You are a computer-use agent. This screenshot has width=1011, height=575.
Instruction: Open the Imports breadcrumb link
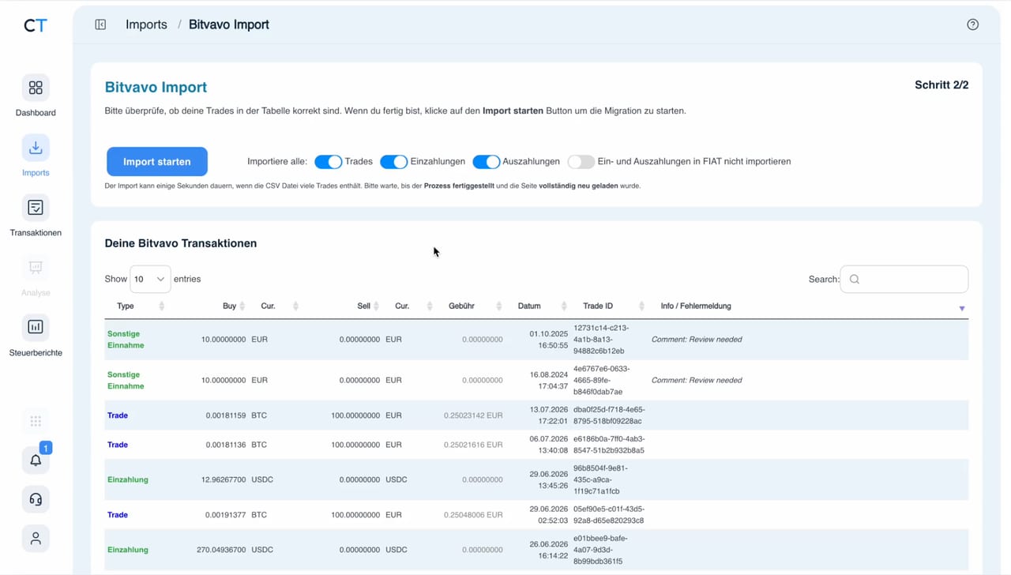point(146,24)
